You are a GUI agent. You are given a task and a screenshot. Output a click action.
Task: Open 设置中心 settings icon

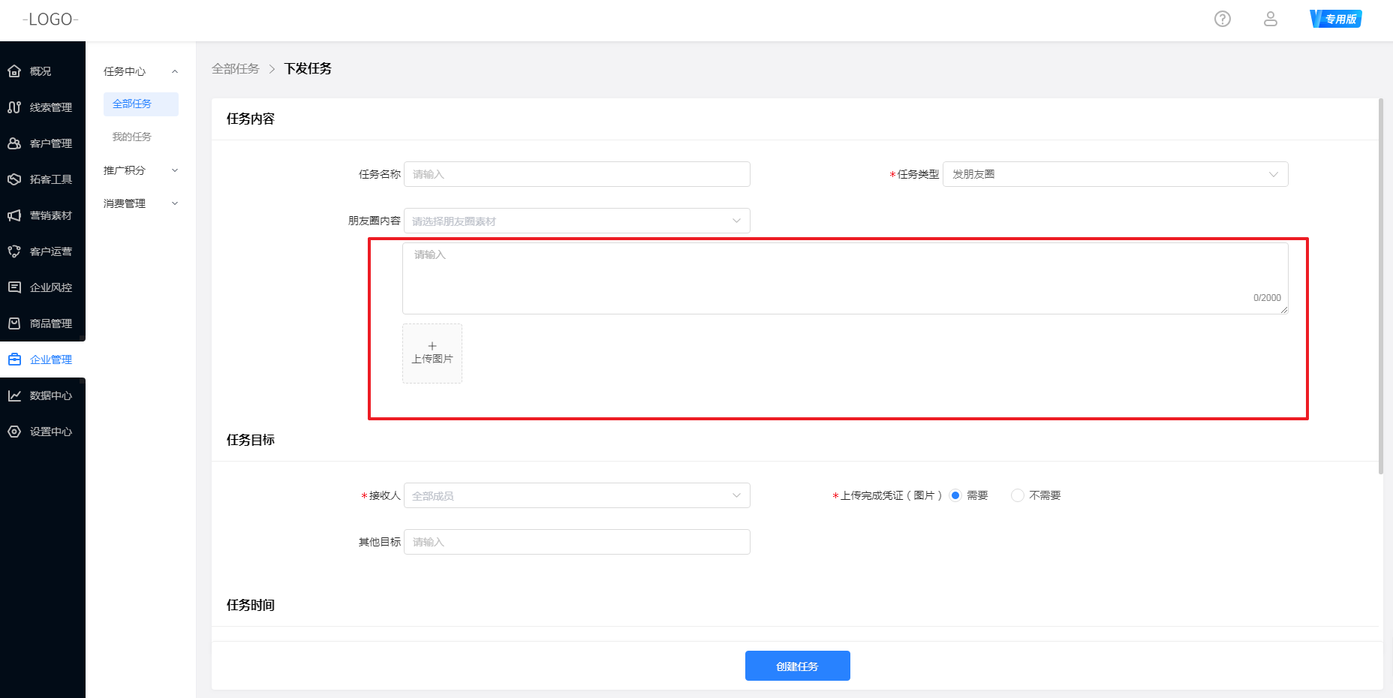(x=14, y=432)
